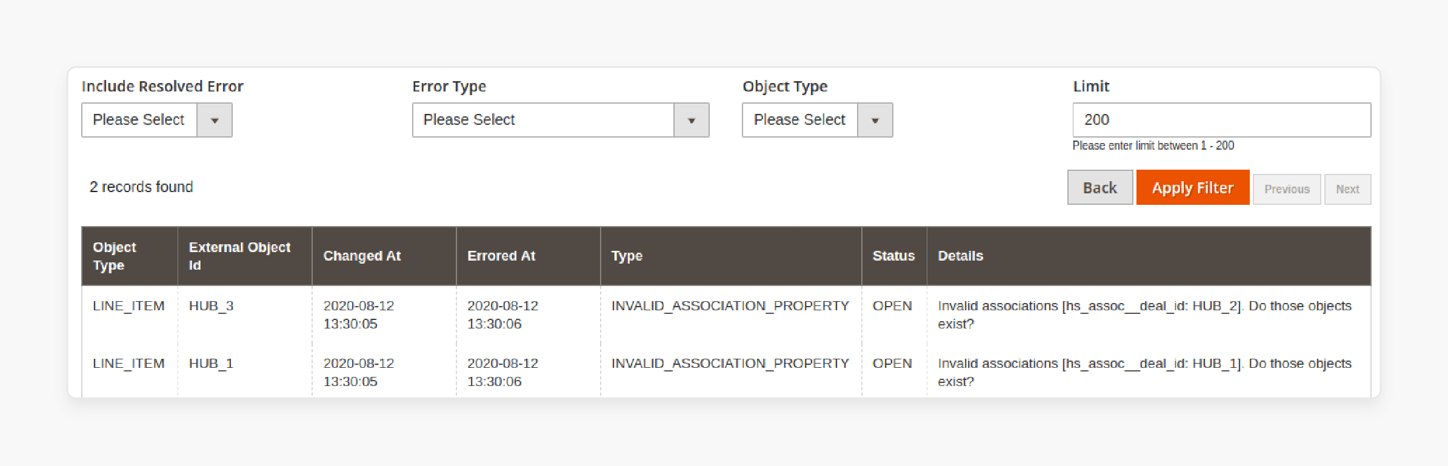
Task: Click Errored At time in HUB_3 row
Action: (502, 315)
